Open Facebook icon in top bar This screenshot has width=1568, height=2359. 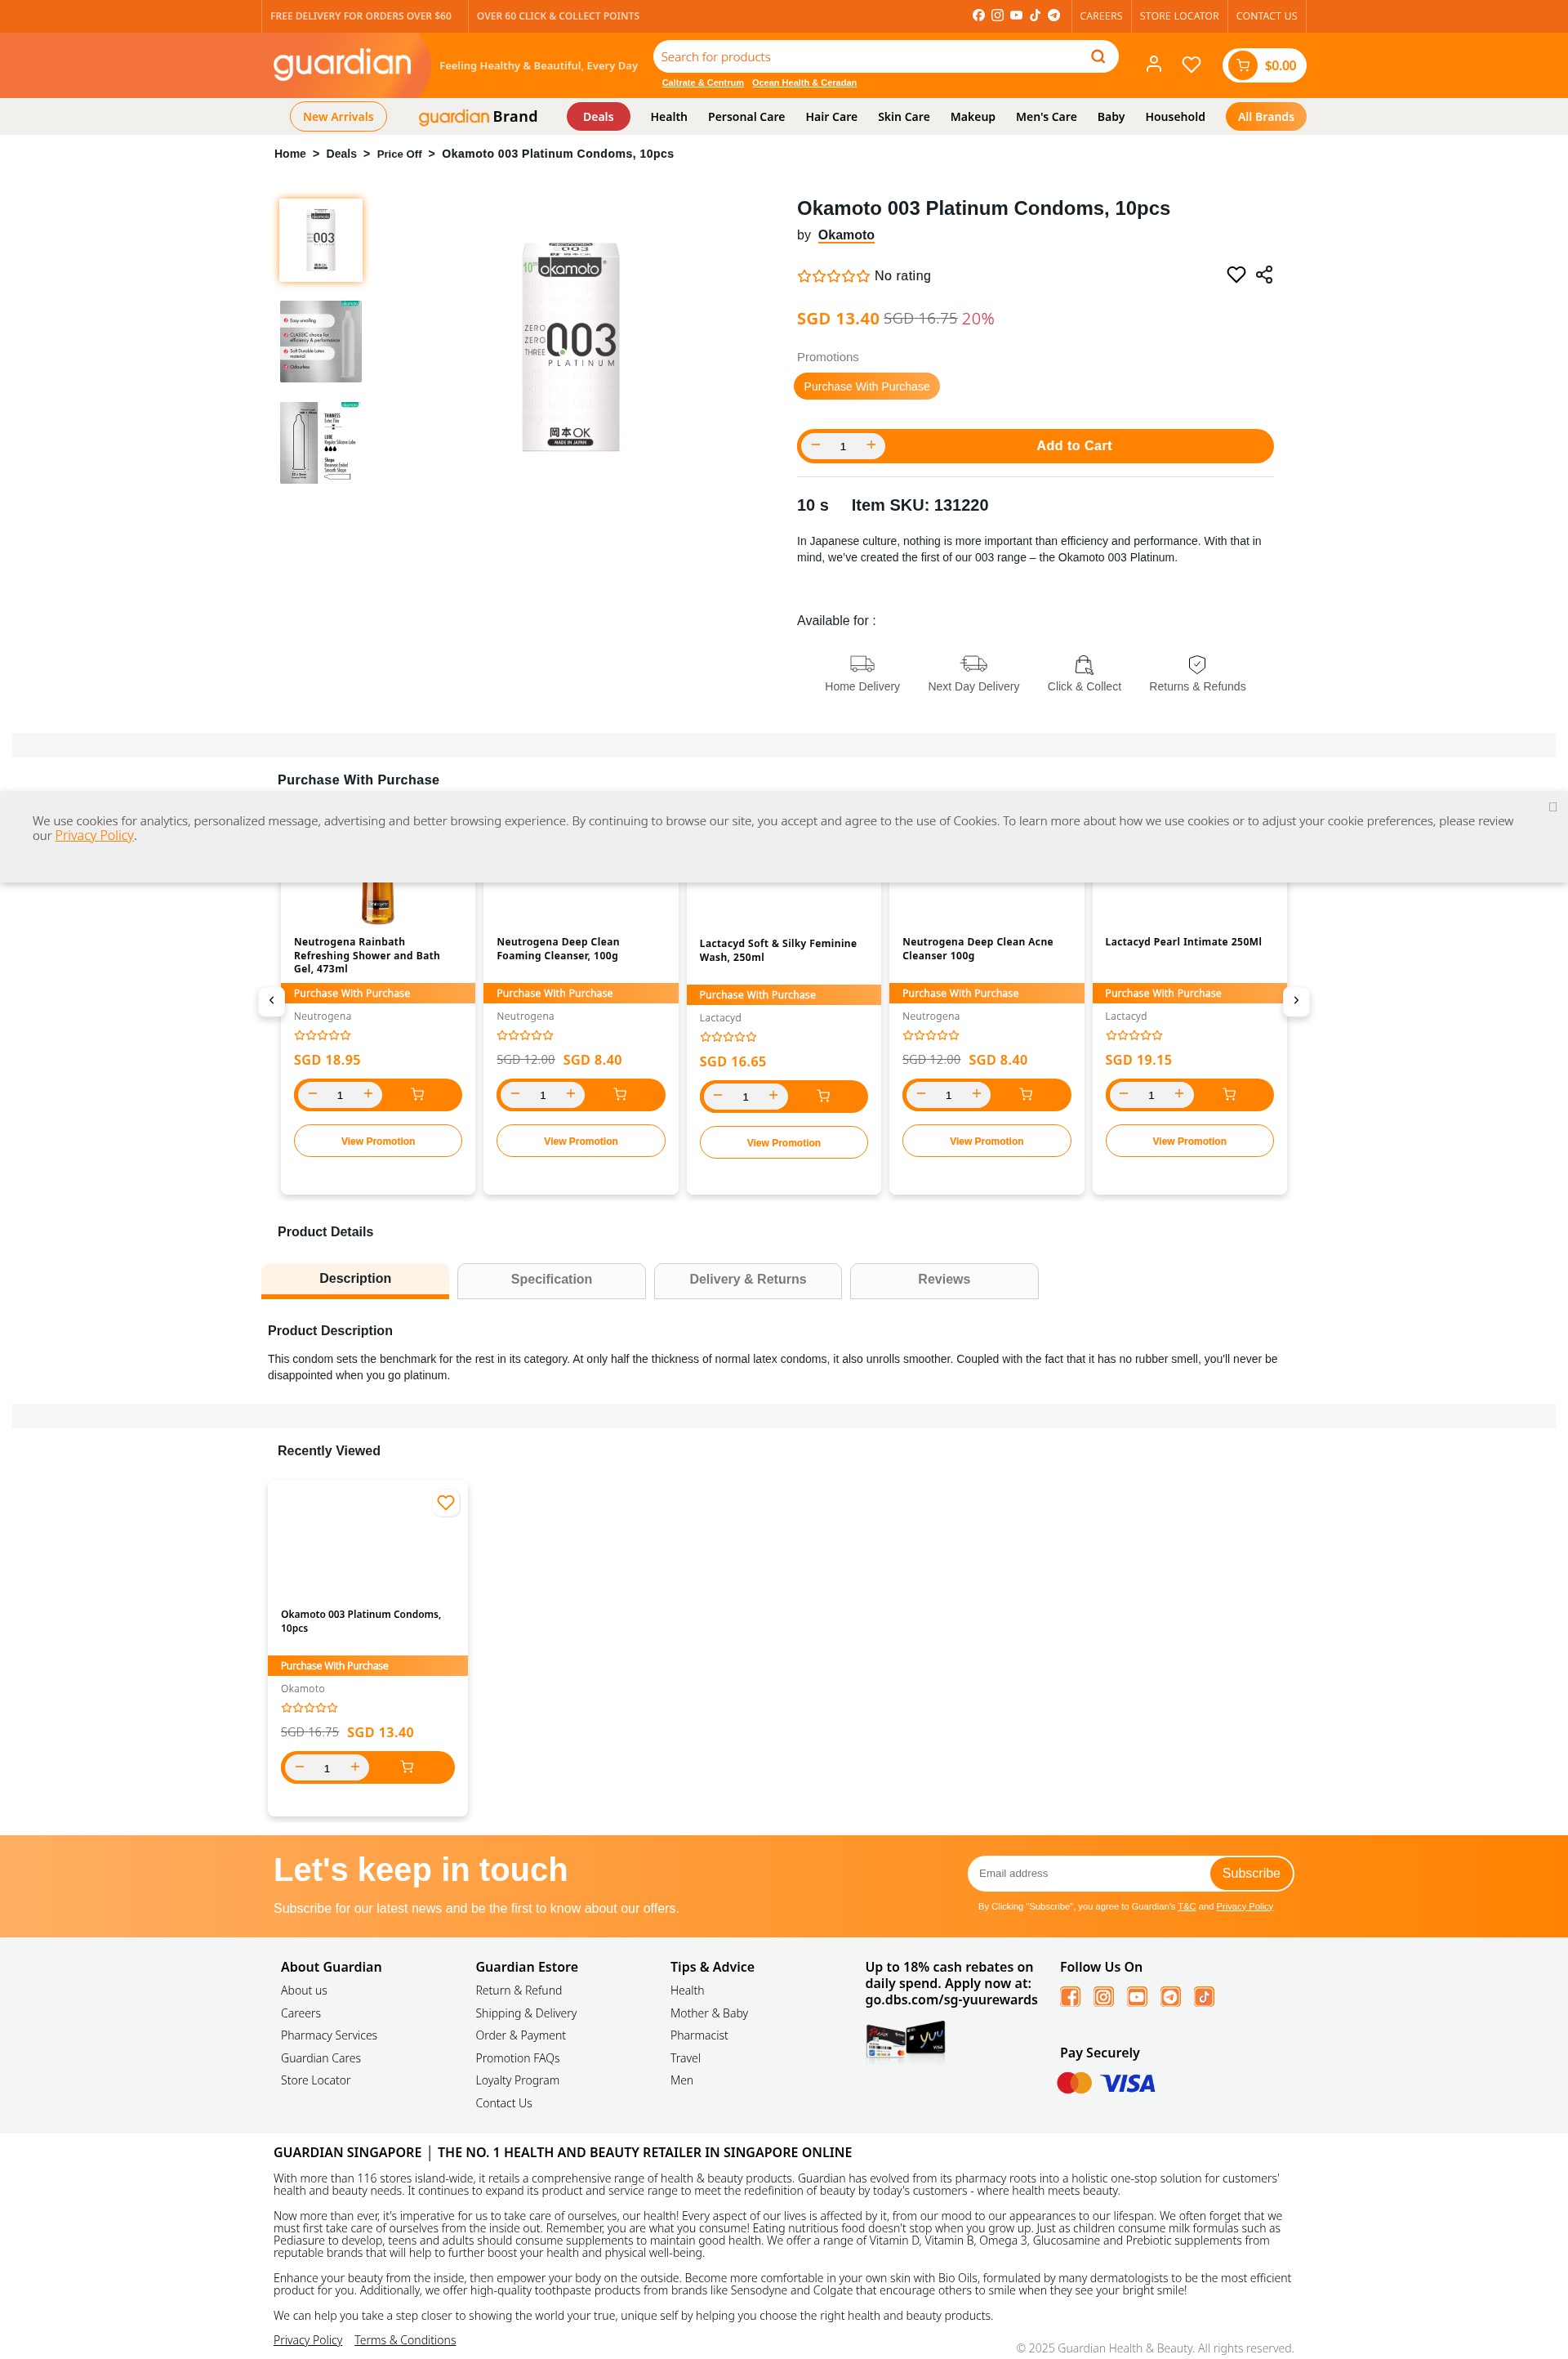pos(978,15)
